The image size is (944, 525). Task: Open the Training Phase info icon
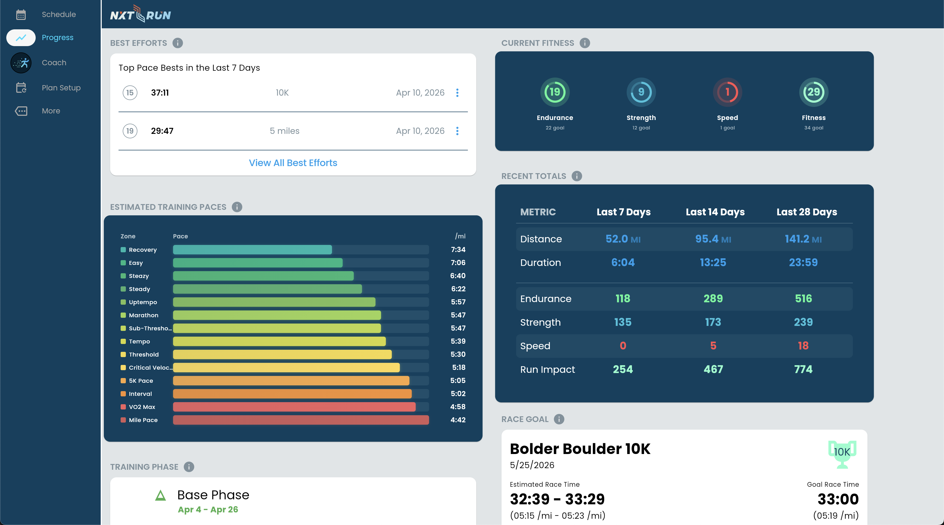coord(189,467)
